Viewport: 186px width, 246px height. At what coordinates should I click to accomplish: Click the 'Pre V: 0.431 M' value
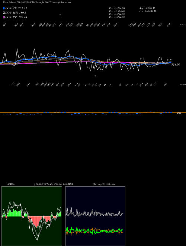point(148,11)
